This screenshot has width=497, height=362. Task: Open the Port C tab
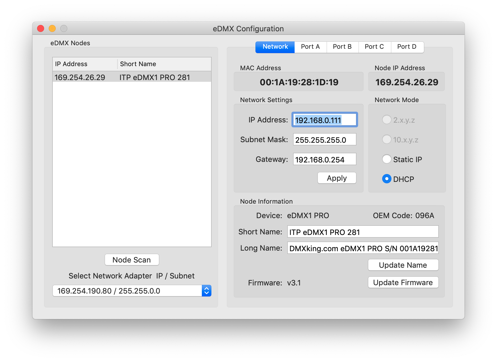[x=375, y=47]
